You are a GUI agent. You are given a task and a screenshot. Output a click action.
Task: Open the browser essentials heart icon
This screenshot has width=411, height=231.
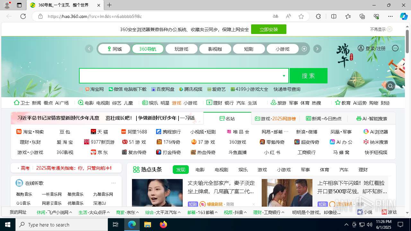pos(376,16)
